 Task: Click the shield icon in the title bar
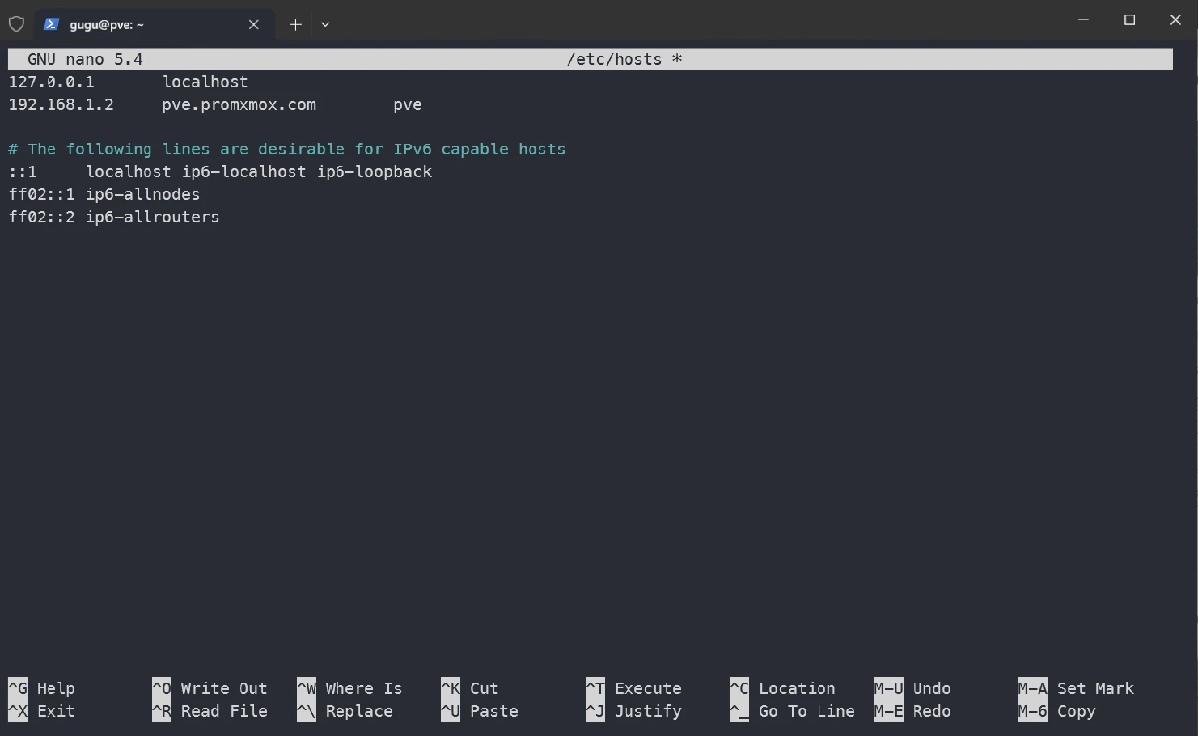click(16, 24)
